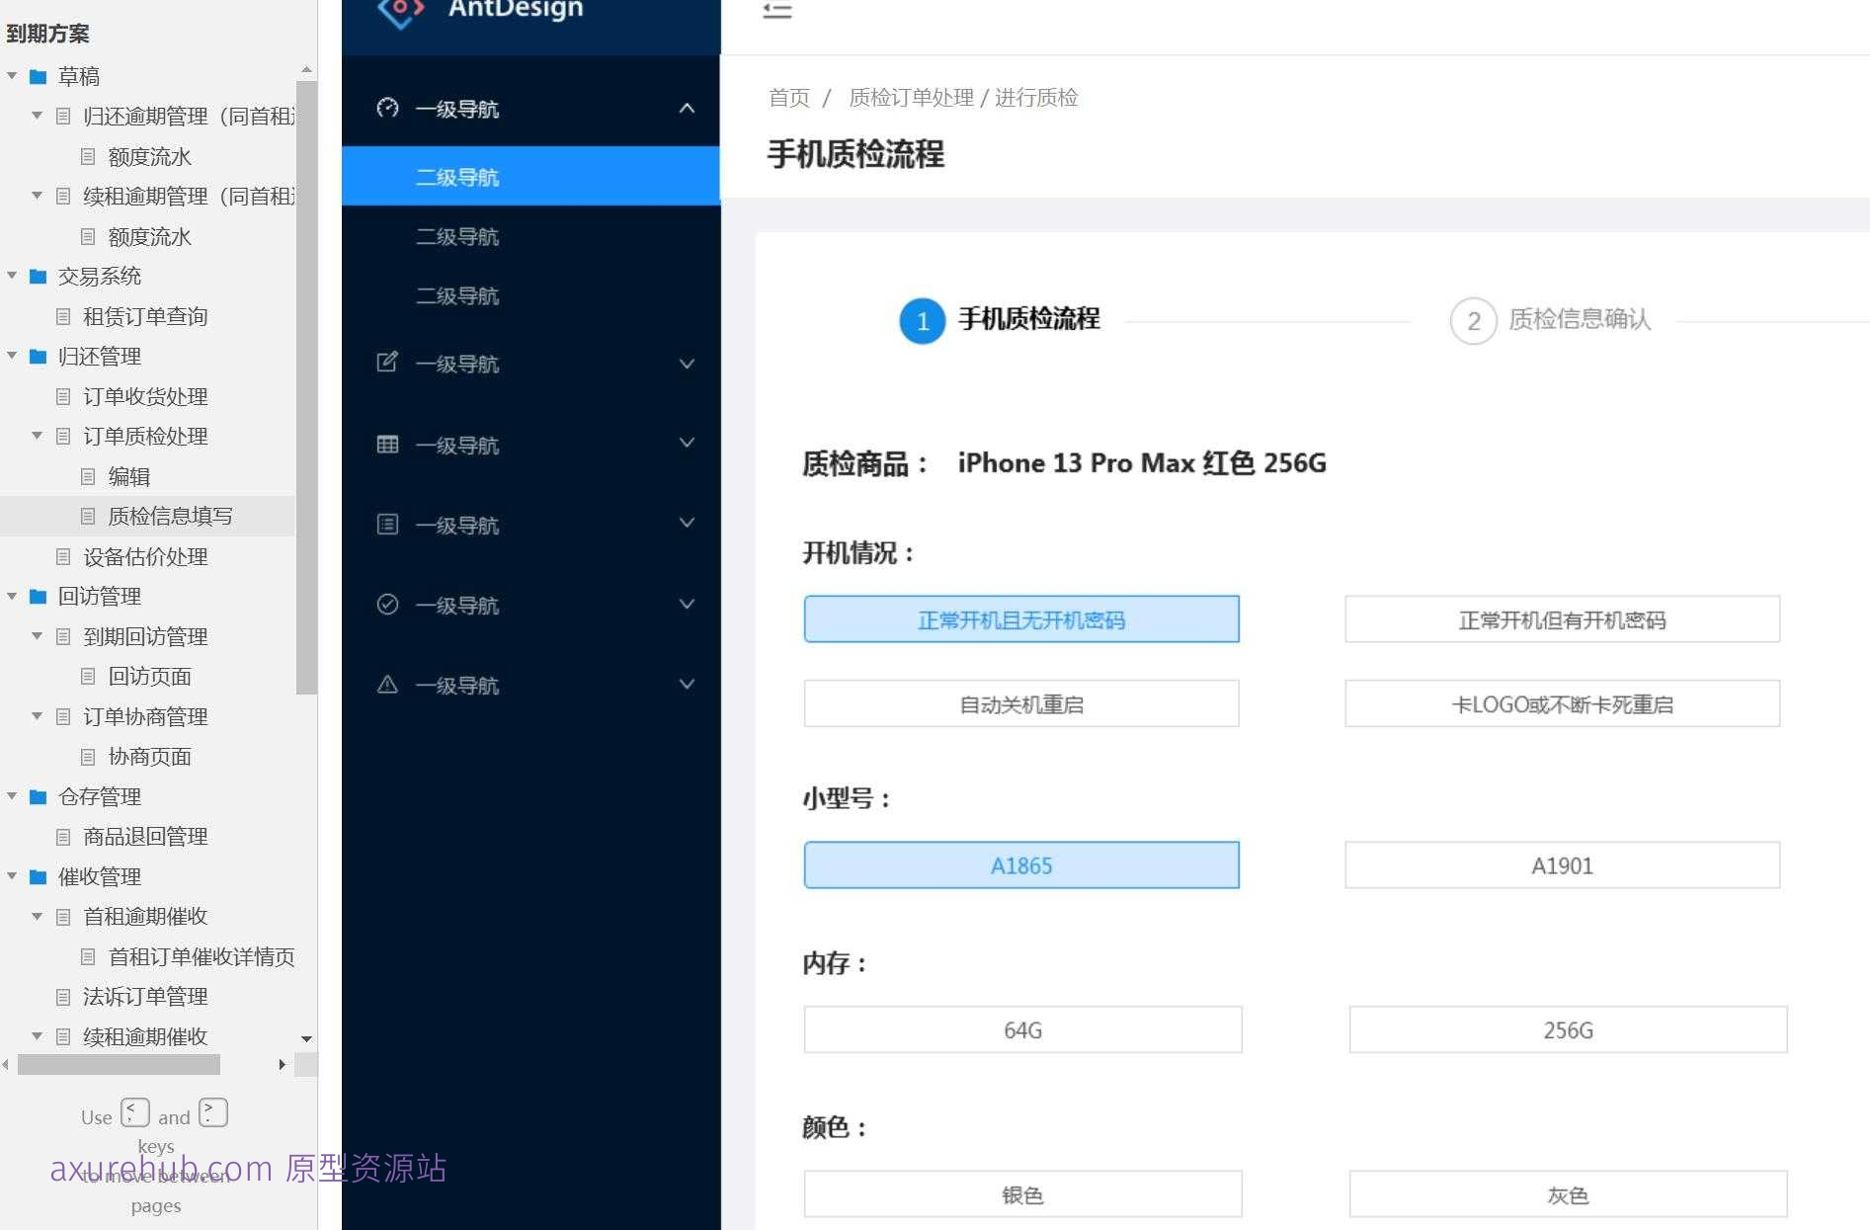Collapse the expanded 一级导航 section
This screenshot has height=1230, width=1870.
tap(687, 109)
